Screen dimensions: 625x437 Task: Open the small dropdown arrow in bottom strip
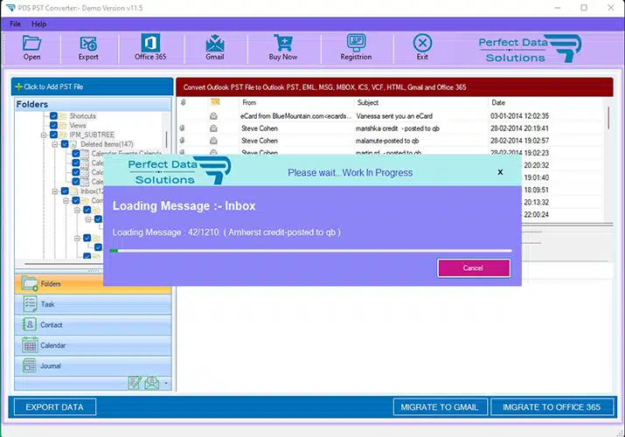point(166,384)
